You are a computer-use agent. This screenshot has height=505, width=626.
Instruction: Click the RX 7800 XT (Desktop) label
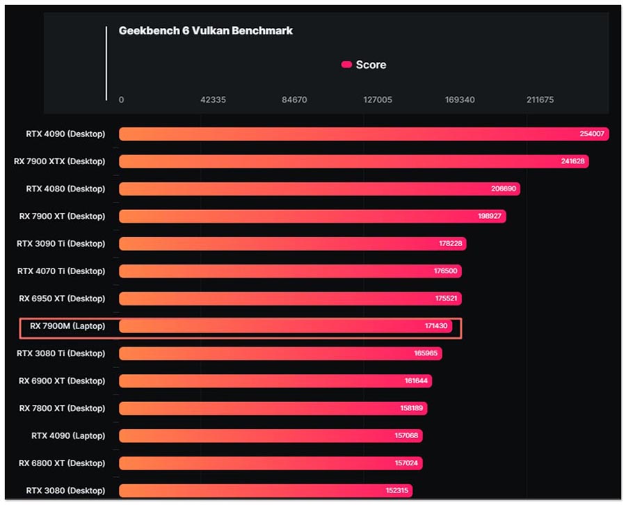tap(63, 408)
